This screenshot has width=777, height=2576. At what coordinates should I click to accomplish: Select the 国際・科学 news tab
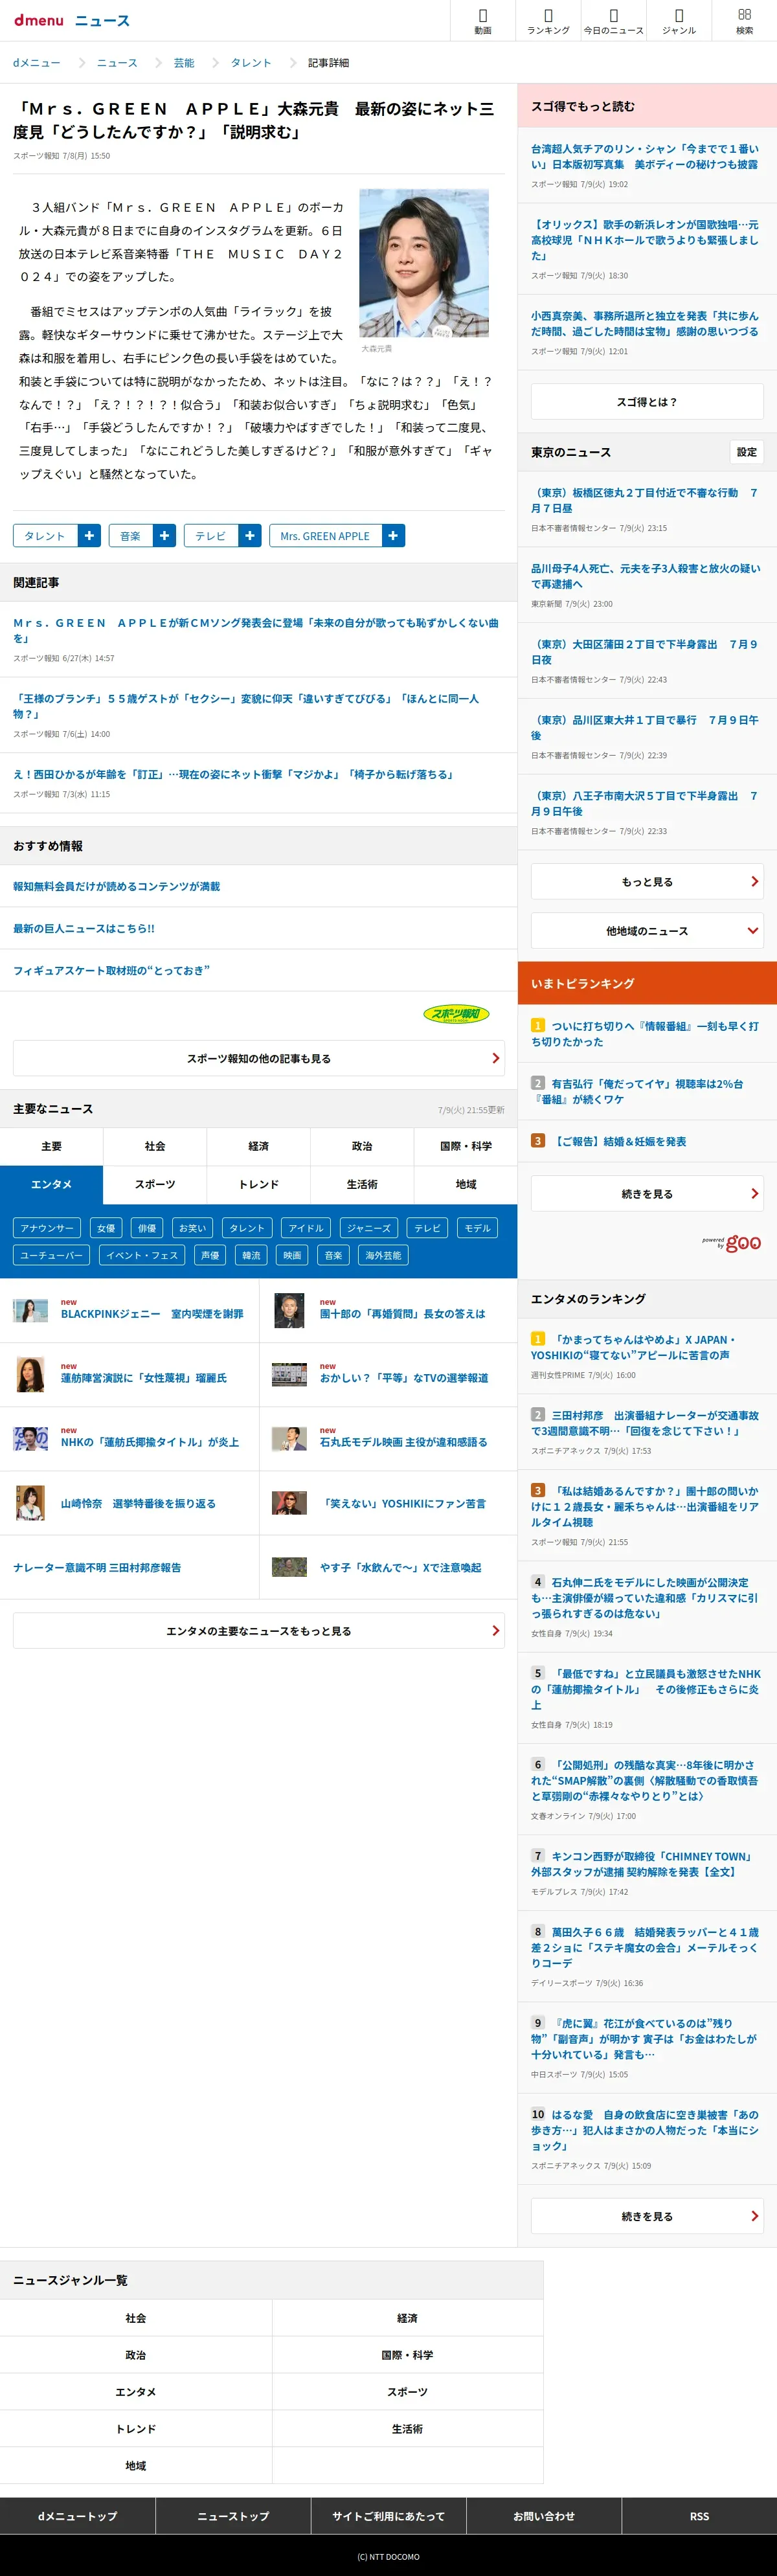(x=466, y=1146)
